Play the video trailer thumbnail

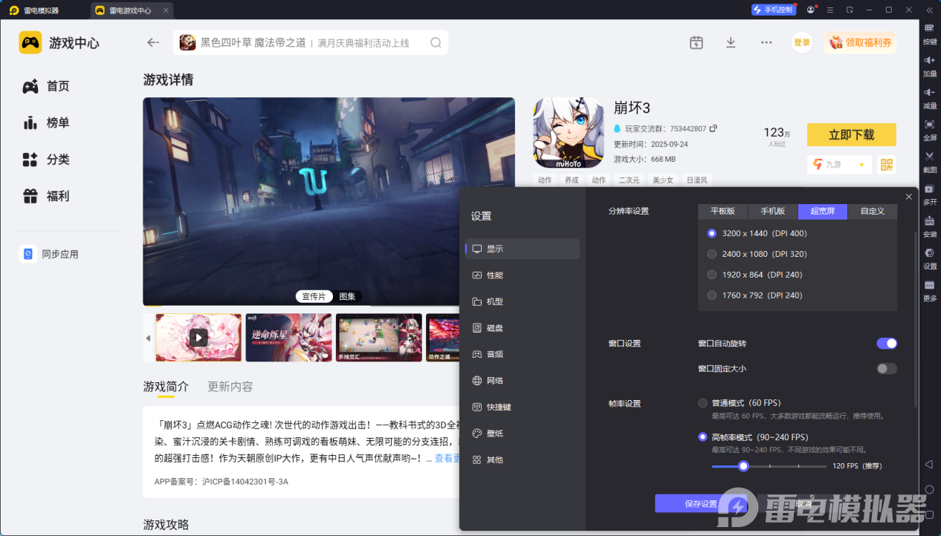198,338
